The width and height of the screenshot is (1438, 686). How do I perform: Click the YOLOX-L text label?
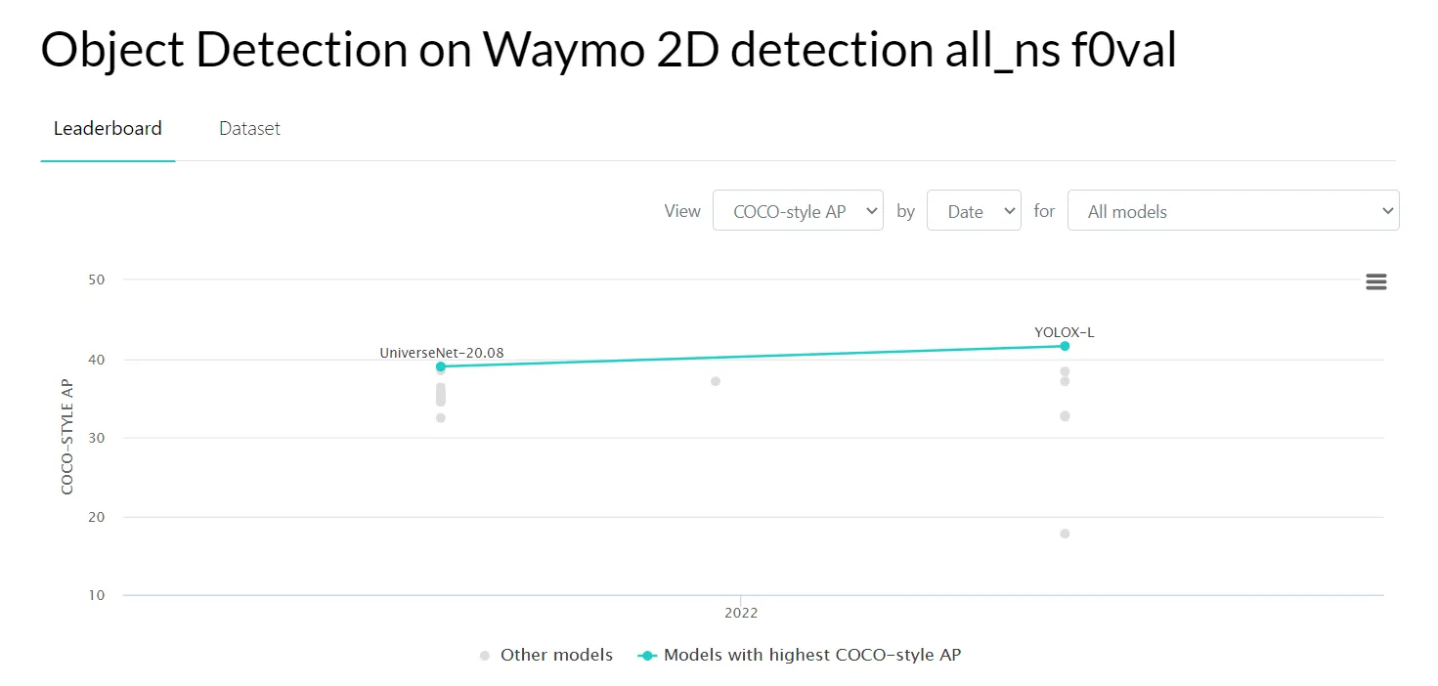click(x=1065, y=332)
